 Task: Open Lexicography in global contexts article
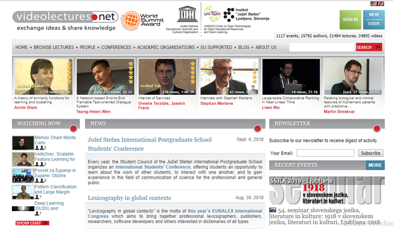coord(129,198)
